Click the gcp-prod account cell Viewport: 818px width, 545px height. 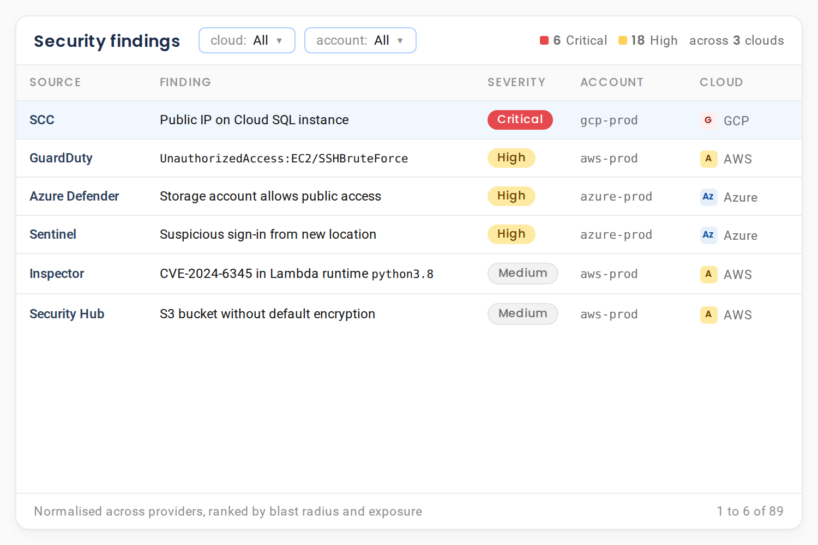609,120
